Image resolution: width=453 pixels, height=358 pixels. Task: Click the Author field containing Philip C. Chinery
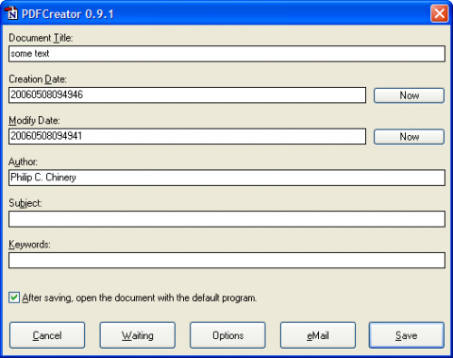pyautogui.click(x=226, y=178)
